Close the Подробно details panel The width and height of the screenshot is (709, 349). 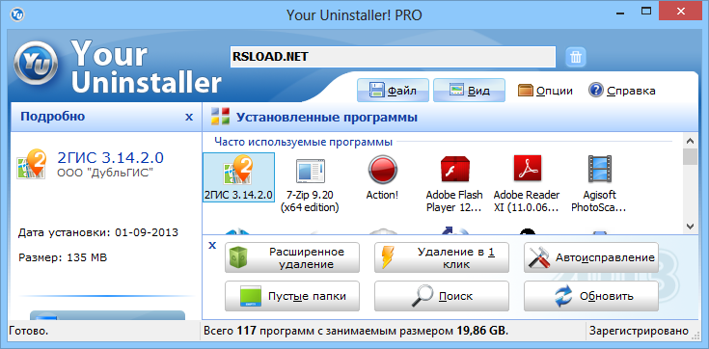189,117
